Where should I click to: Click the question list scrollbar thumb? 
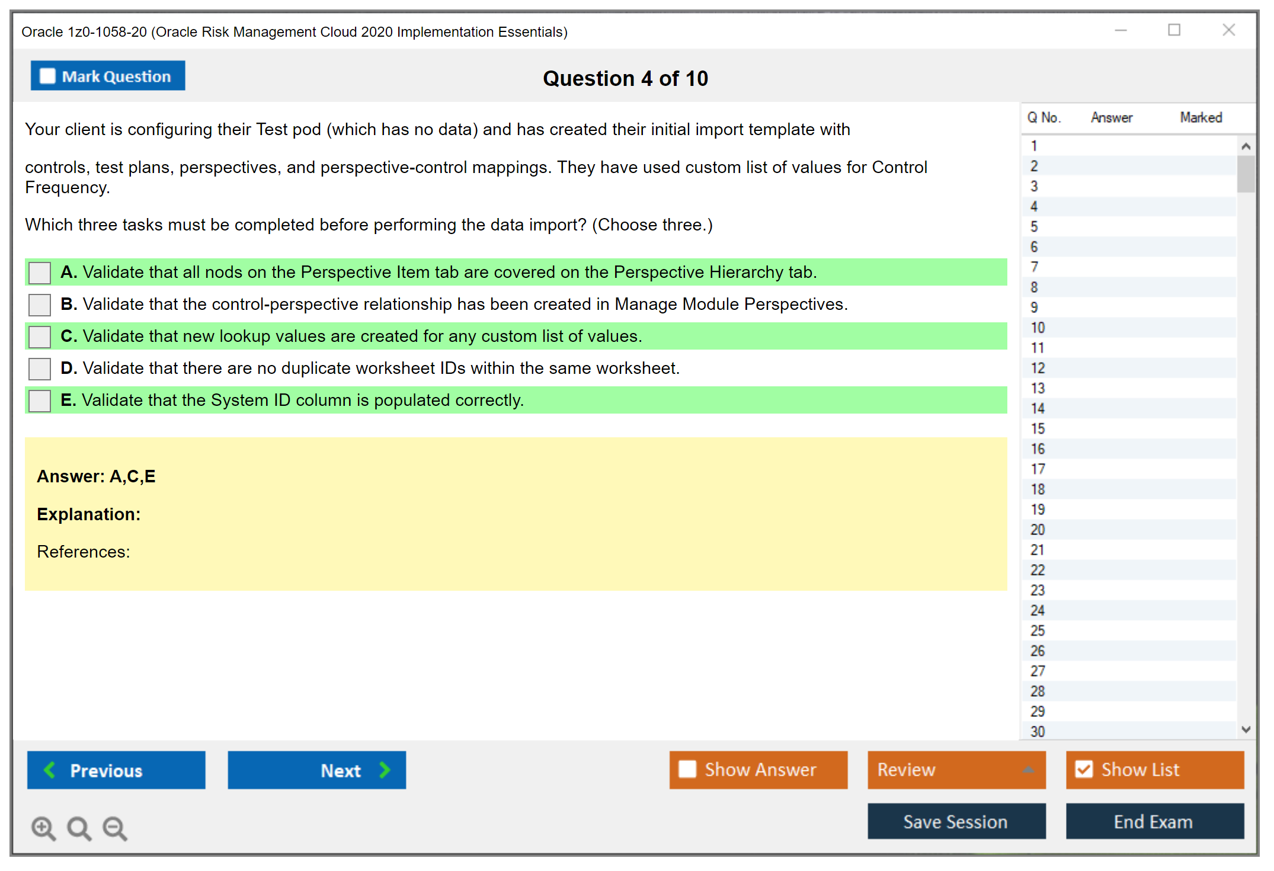(x=1246, y=174)
